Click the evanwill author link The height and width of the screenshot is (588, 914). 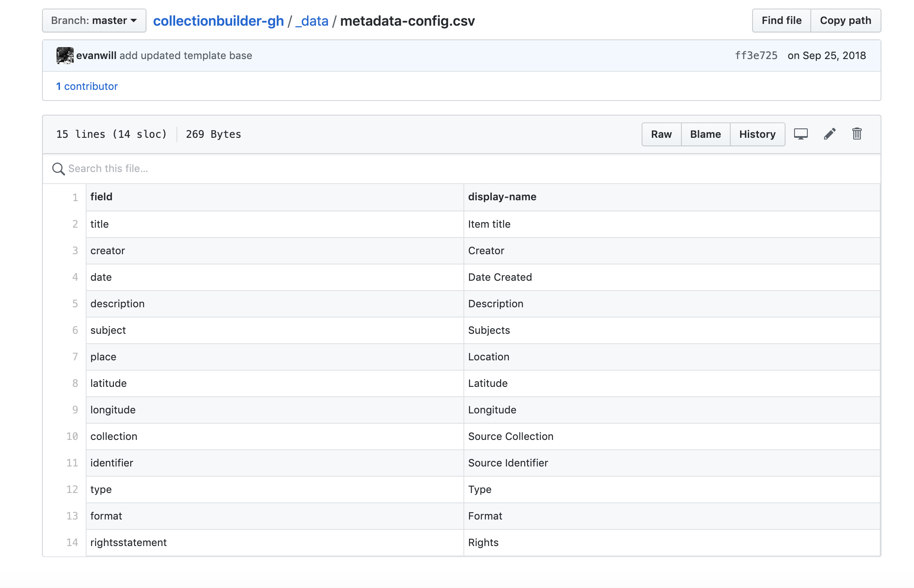96,56
